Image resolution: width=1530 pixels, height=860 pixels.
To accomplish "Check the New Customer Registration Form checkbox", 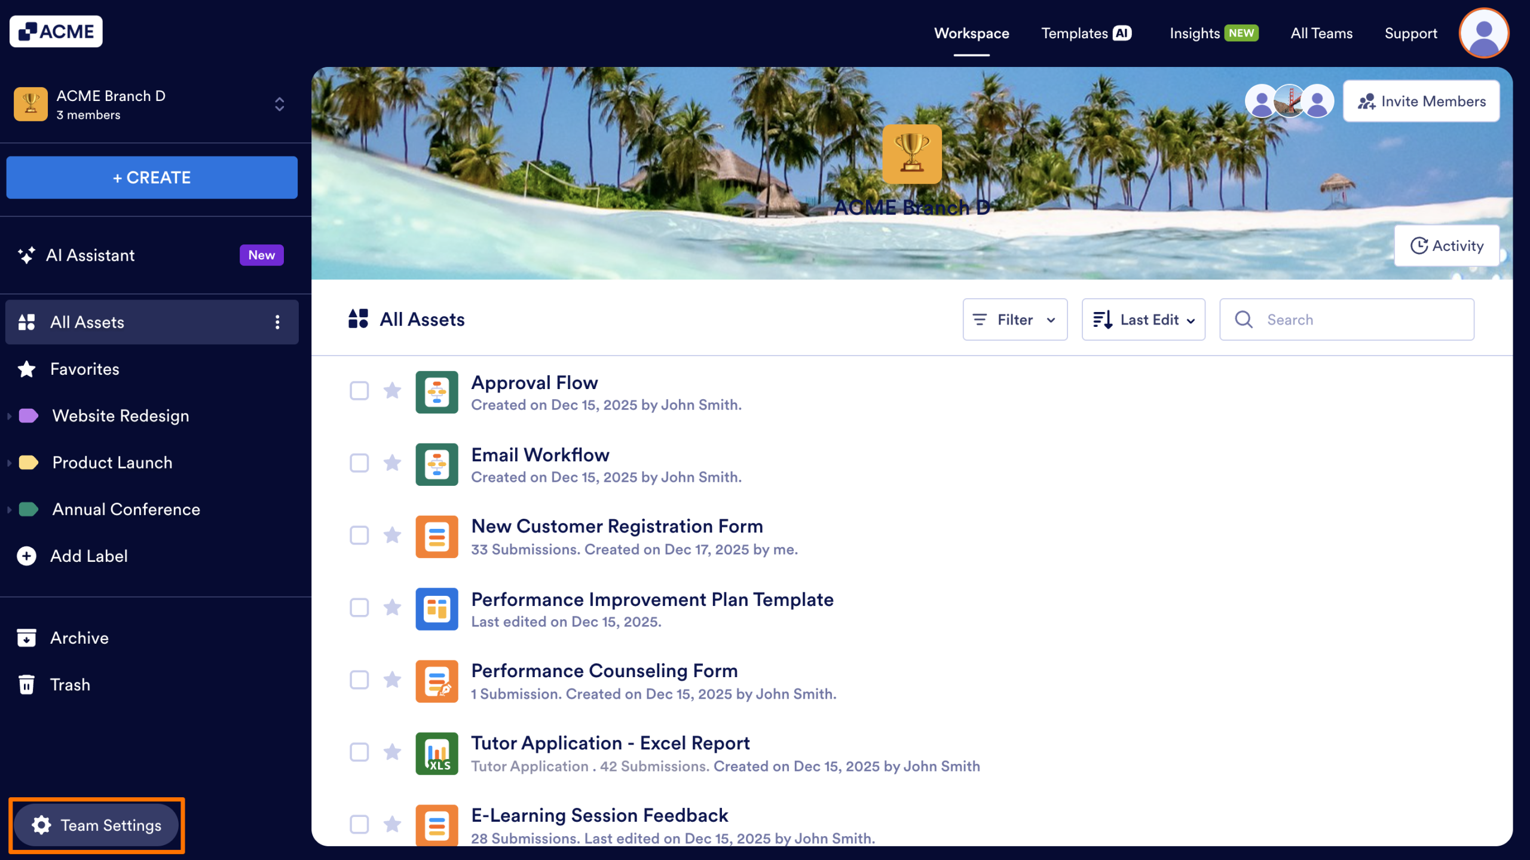I will tap(359, 536).
